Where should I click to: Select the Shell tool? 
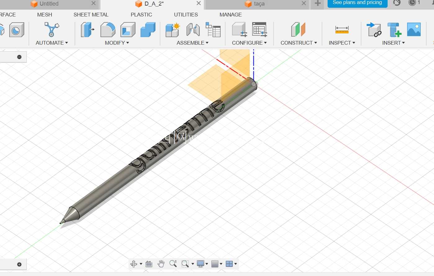coord(128,30)
